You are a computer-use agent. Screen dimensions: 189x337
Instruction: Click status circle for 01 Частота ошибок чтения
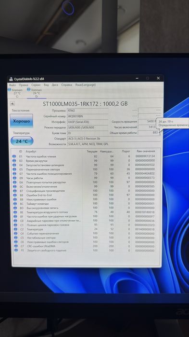pos(14,156)
